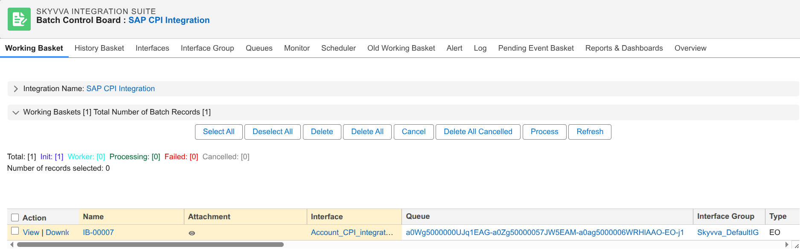Click the Interface column header
Image resolution: width=800 pixels, height=252 pixels.
coord(354,217)
